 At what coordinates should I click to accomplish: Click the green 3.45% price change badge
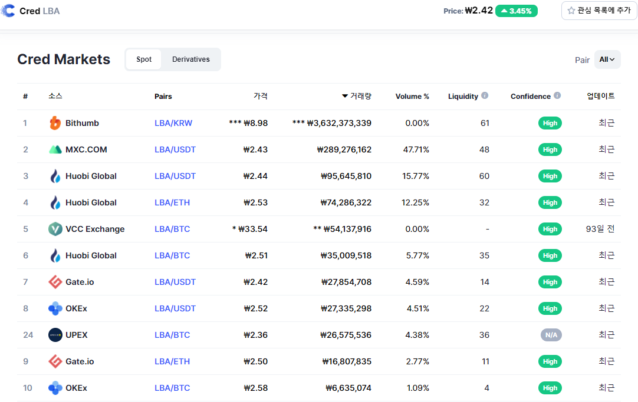(x=517, y=11)
